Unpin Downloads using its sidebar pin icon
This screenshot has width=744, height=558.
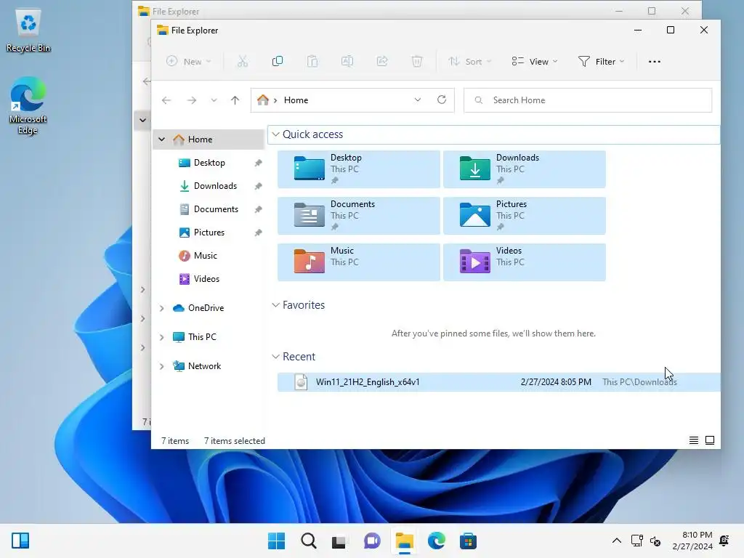pos(258,186)
